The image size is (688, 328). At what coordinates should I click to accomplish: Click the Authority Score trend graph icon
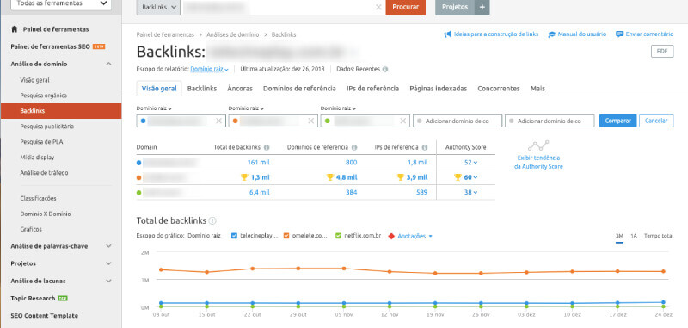[x=538, y=146]
